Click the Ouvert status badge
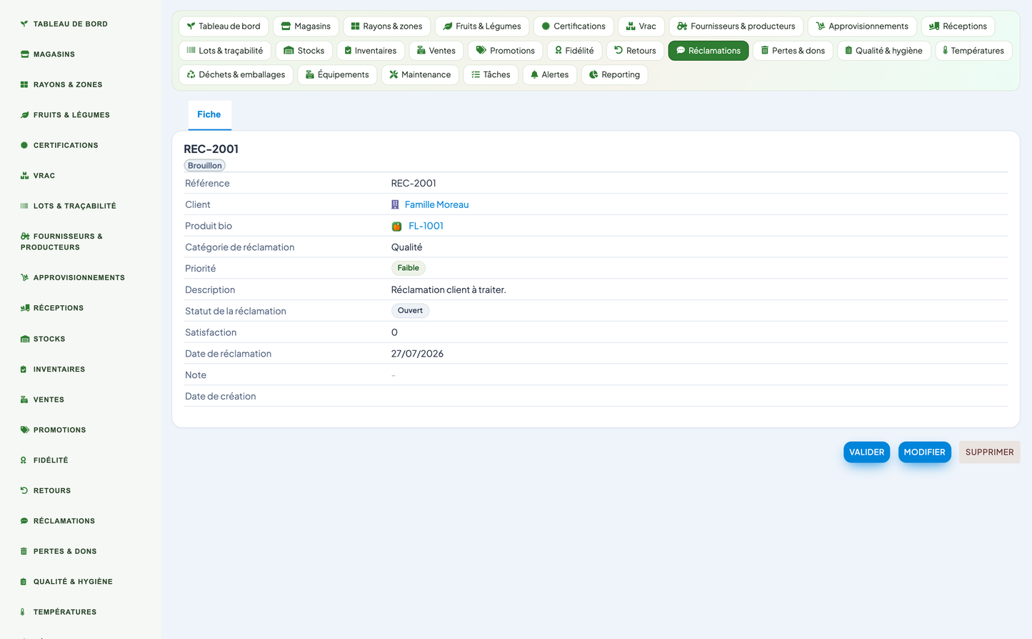The height and width of the screenshot is (639, 1032). (x=411, y=311)
